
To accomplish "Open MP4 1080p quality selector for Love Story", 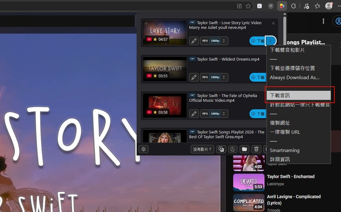I will (214, 41).
